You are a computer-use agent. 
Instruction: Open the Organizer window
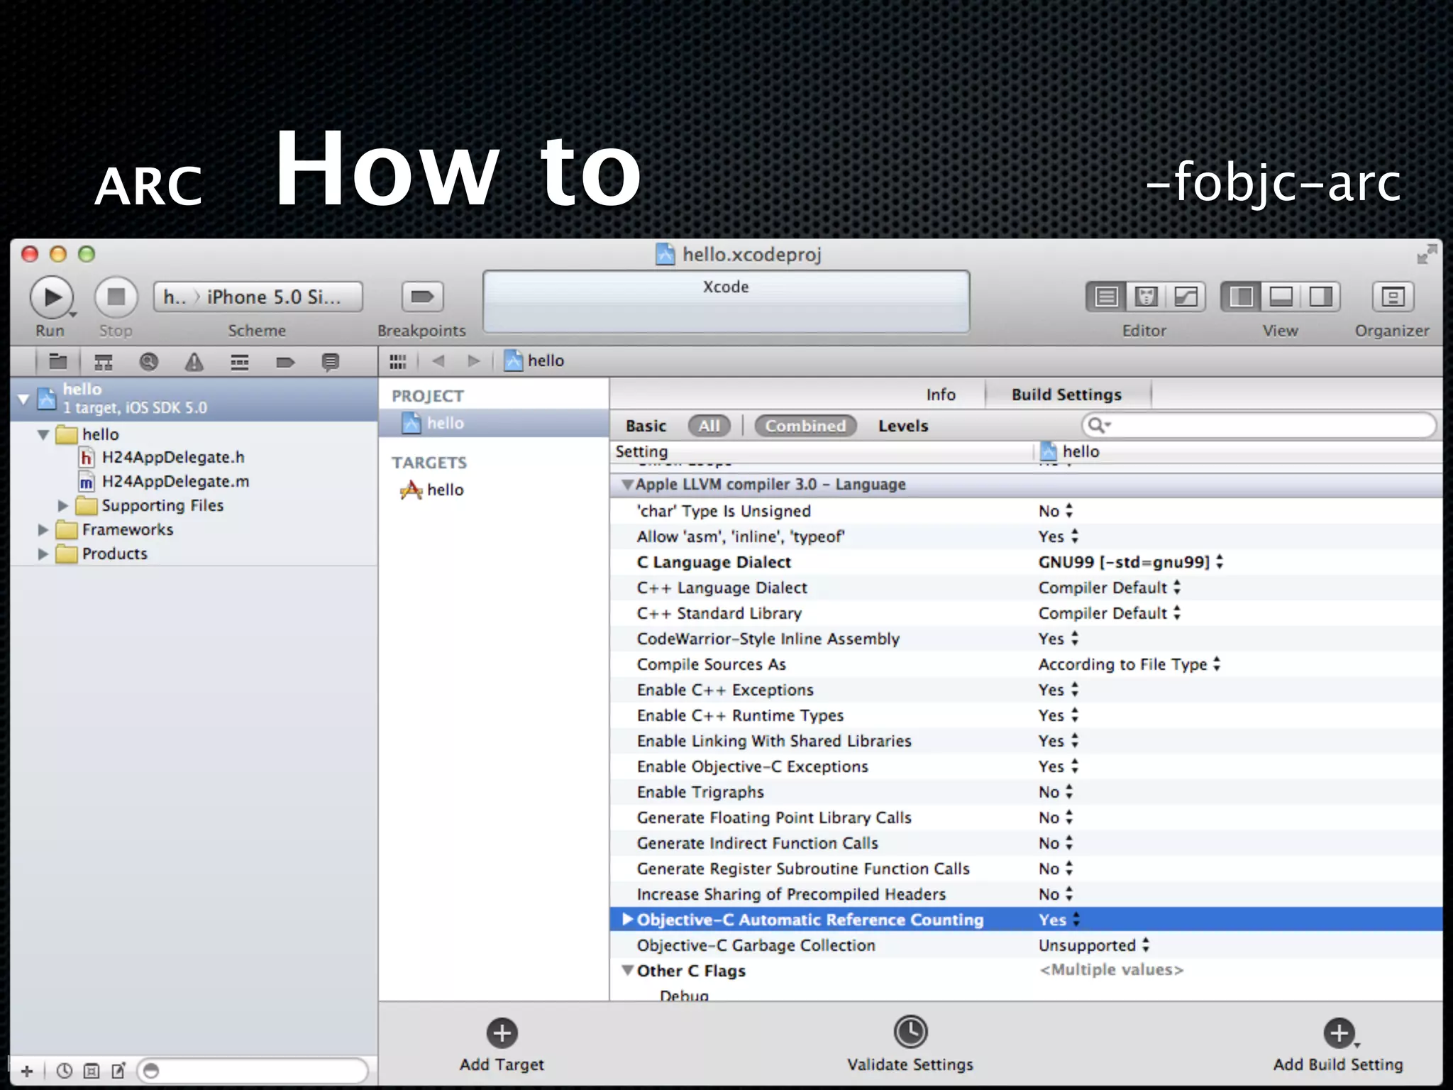[x=1392, y=297]
